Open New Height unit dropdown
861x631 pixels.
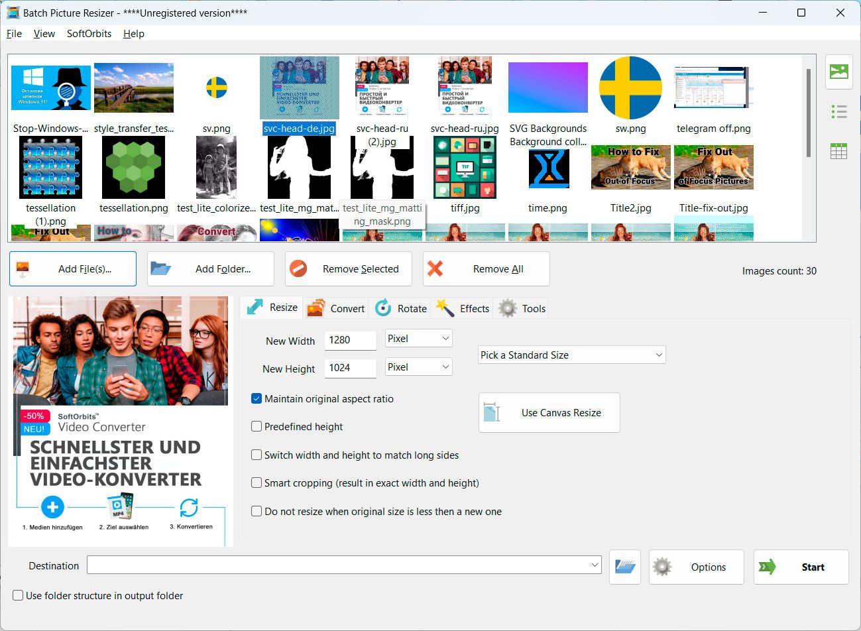coord(419,367)
